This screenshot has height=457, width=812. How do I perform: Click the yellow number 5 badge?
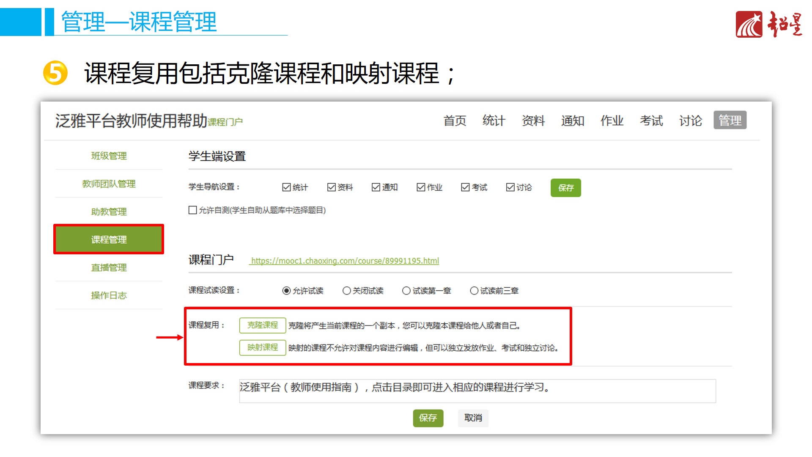[x=55, y=73]
